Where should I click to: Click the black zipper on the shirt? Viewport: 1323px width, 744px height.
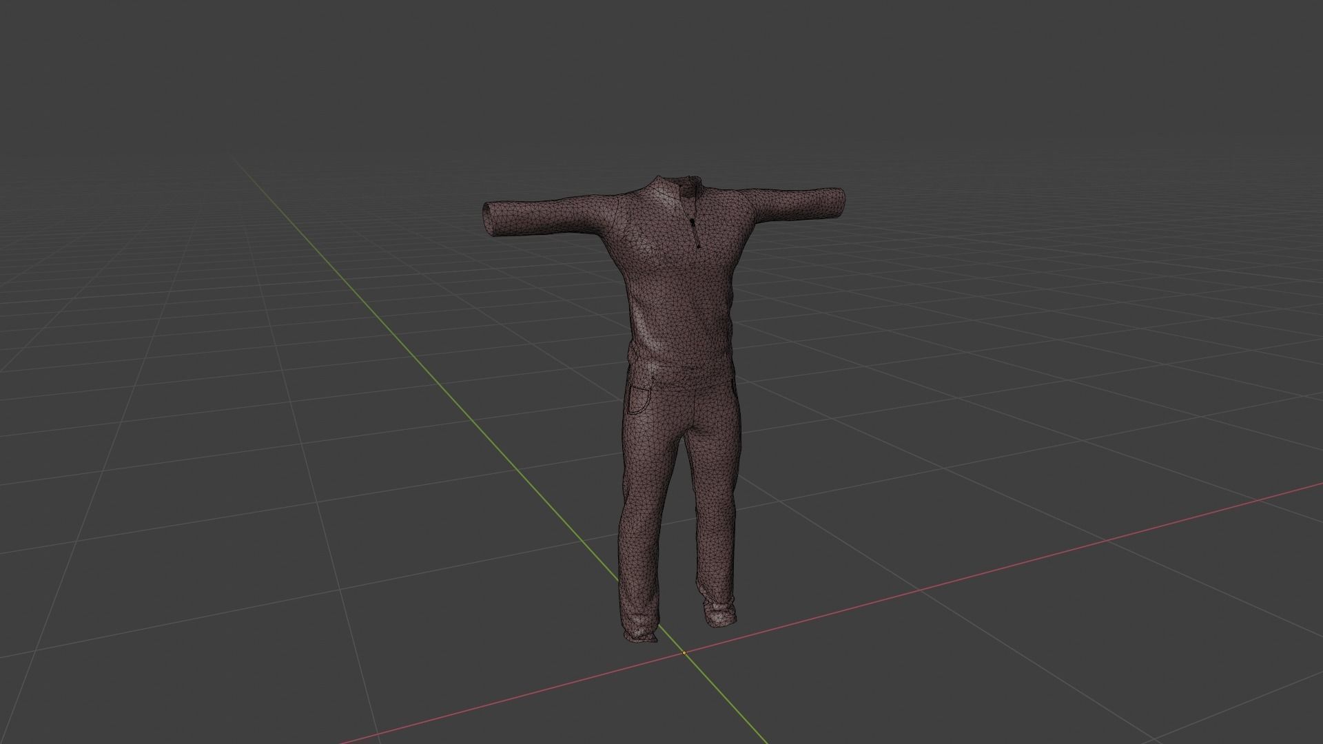[695, 234]
